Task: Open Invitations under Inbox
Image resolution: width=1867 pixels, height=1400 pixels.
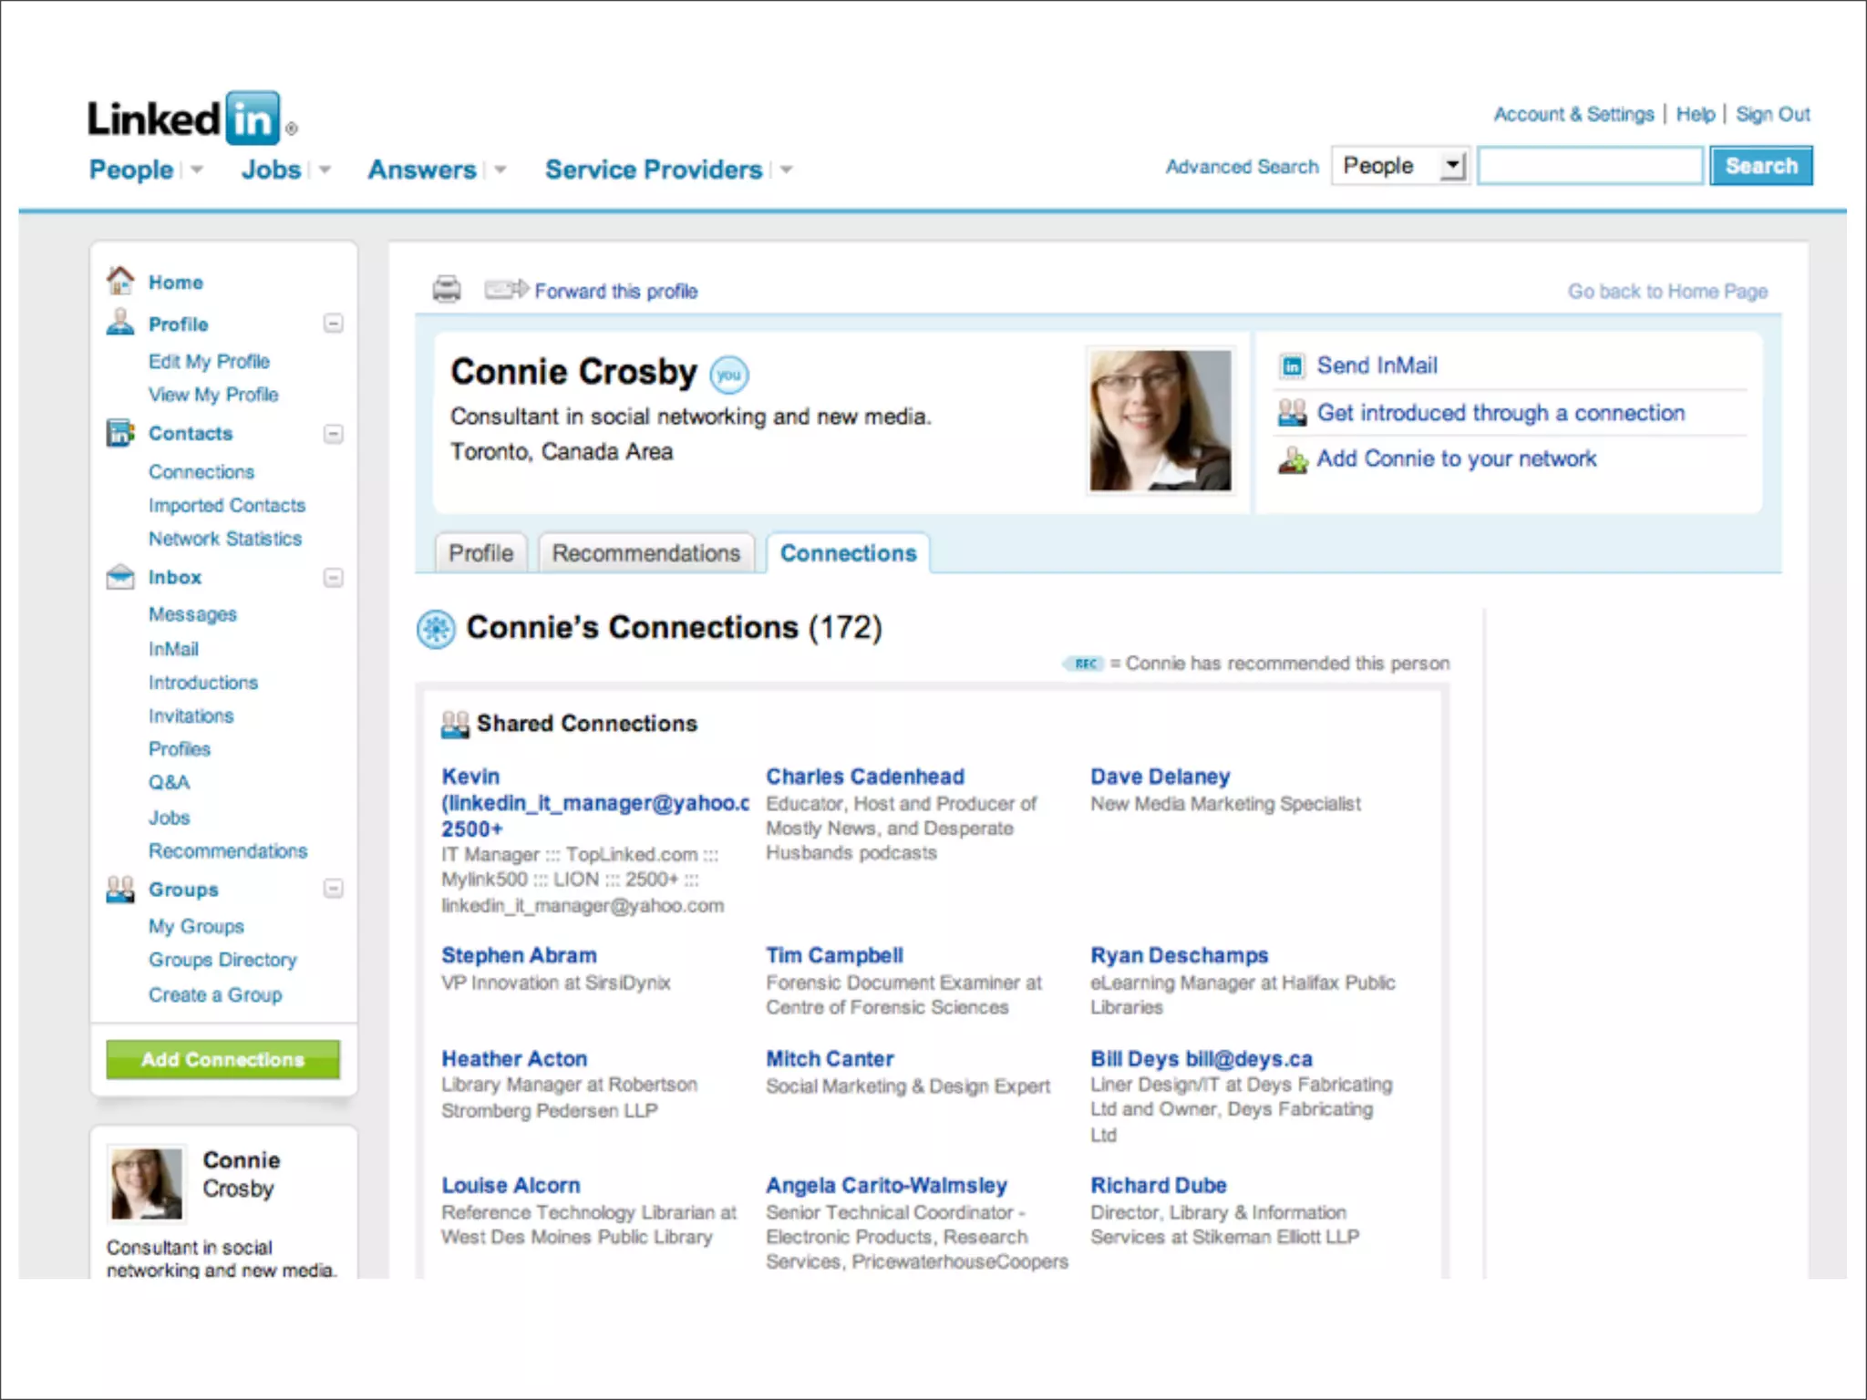Action: coord(191,715)
